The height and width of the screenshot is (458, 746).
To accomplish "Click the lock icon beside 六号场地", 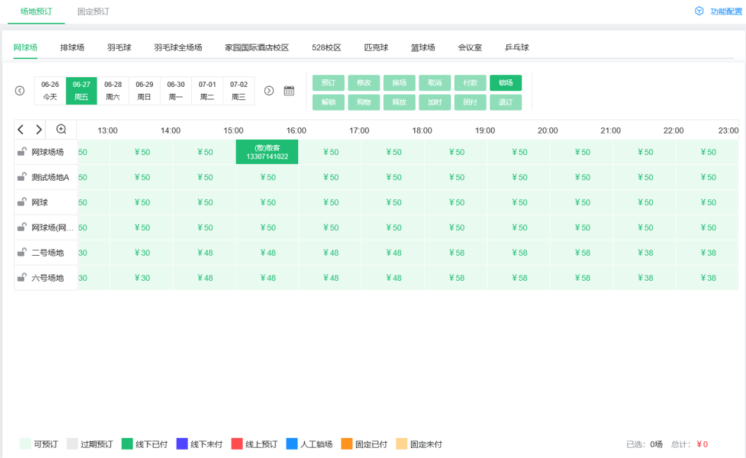I will [21, 277].
